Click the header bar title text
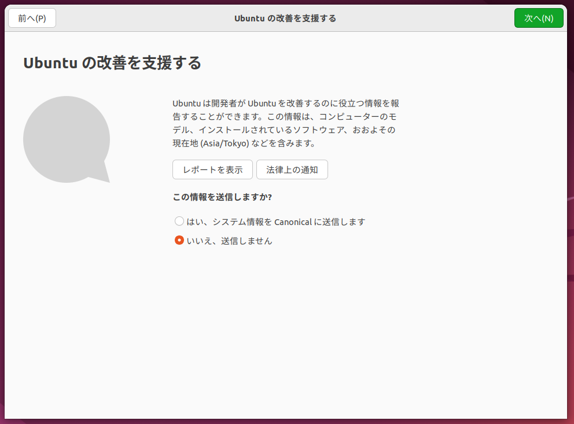 click(x=285, y=19)
